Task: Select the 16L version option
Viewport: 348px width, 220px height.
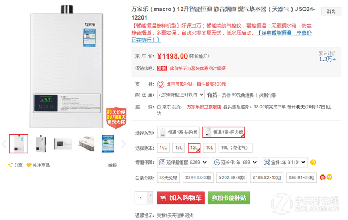Action: point(163,148)
